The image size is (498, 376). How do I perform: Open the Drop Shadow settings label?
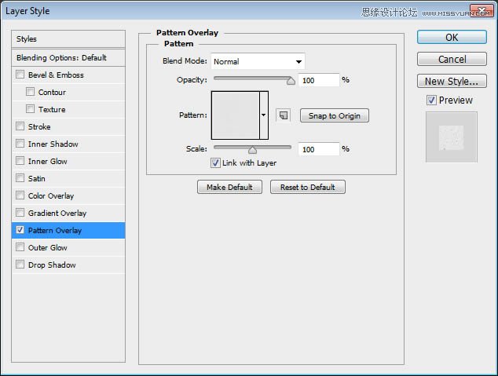[52, 265]
